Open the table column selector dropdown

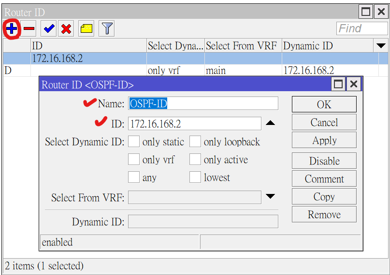coord(381,46)
